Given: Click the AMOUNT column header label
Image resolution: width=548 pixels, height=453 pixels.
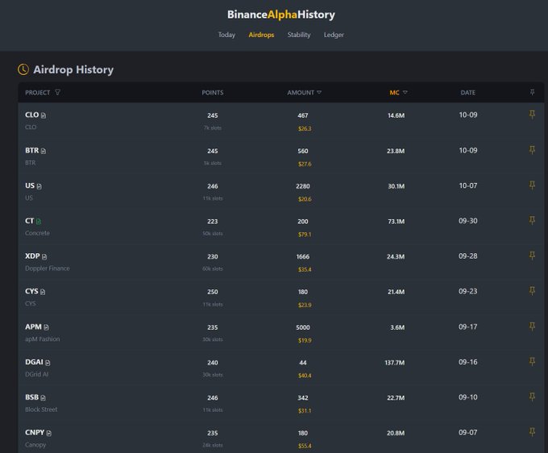Looking at the screenshot, I should 301,93.
